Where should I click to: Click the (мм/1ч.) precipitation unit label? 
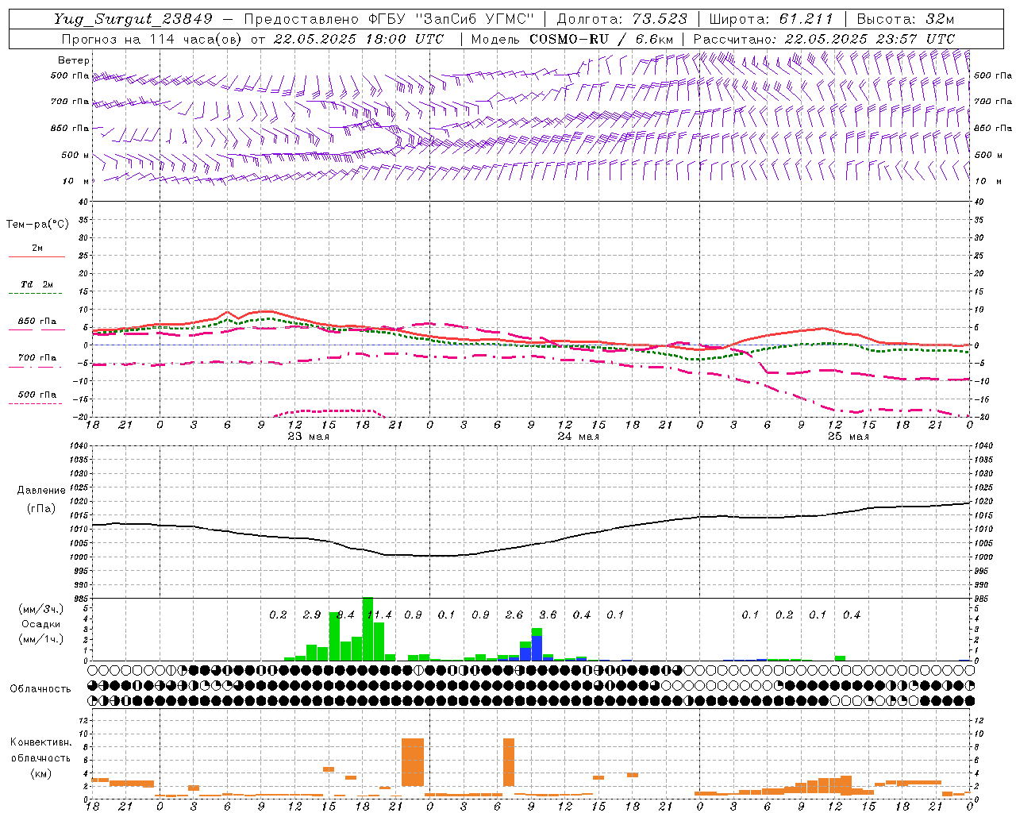[x=40, y=639]
